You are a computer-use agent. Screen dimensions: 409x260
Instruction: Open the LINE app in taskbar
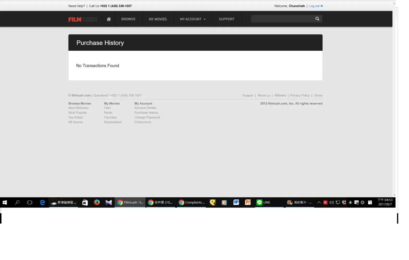[264, 202]
